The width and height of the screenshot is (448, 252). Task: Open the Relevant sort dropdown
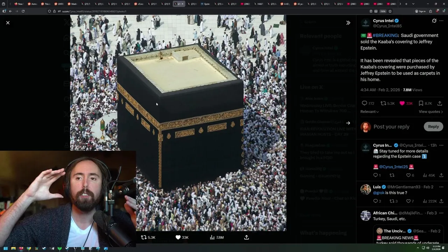pyautogui.click(x=370, y=112)
